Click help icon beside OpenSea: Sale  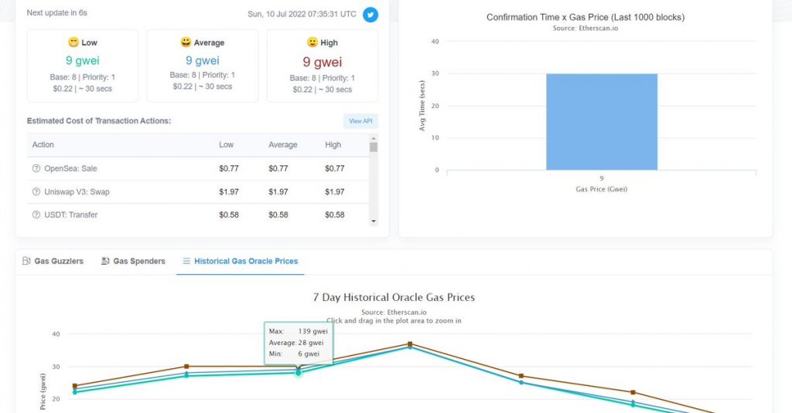[36, 168]
